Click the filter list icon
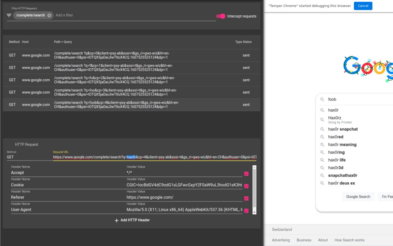This screenshot has height=246, width=393. [9, 15]
